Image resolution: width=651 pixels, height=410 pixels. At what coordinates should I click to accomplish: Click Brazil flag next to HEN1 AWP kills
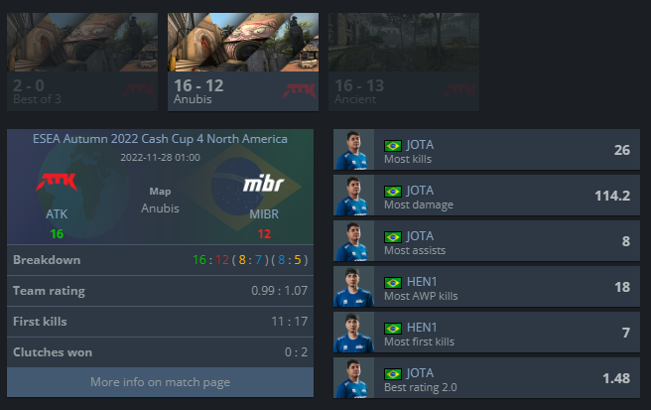point(393,283)
